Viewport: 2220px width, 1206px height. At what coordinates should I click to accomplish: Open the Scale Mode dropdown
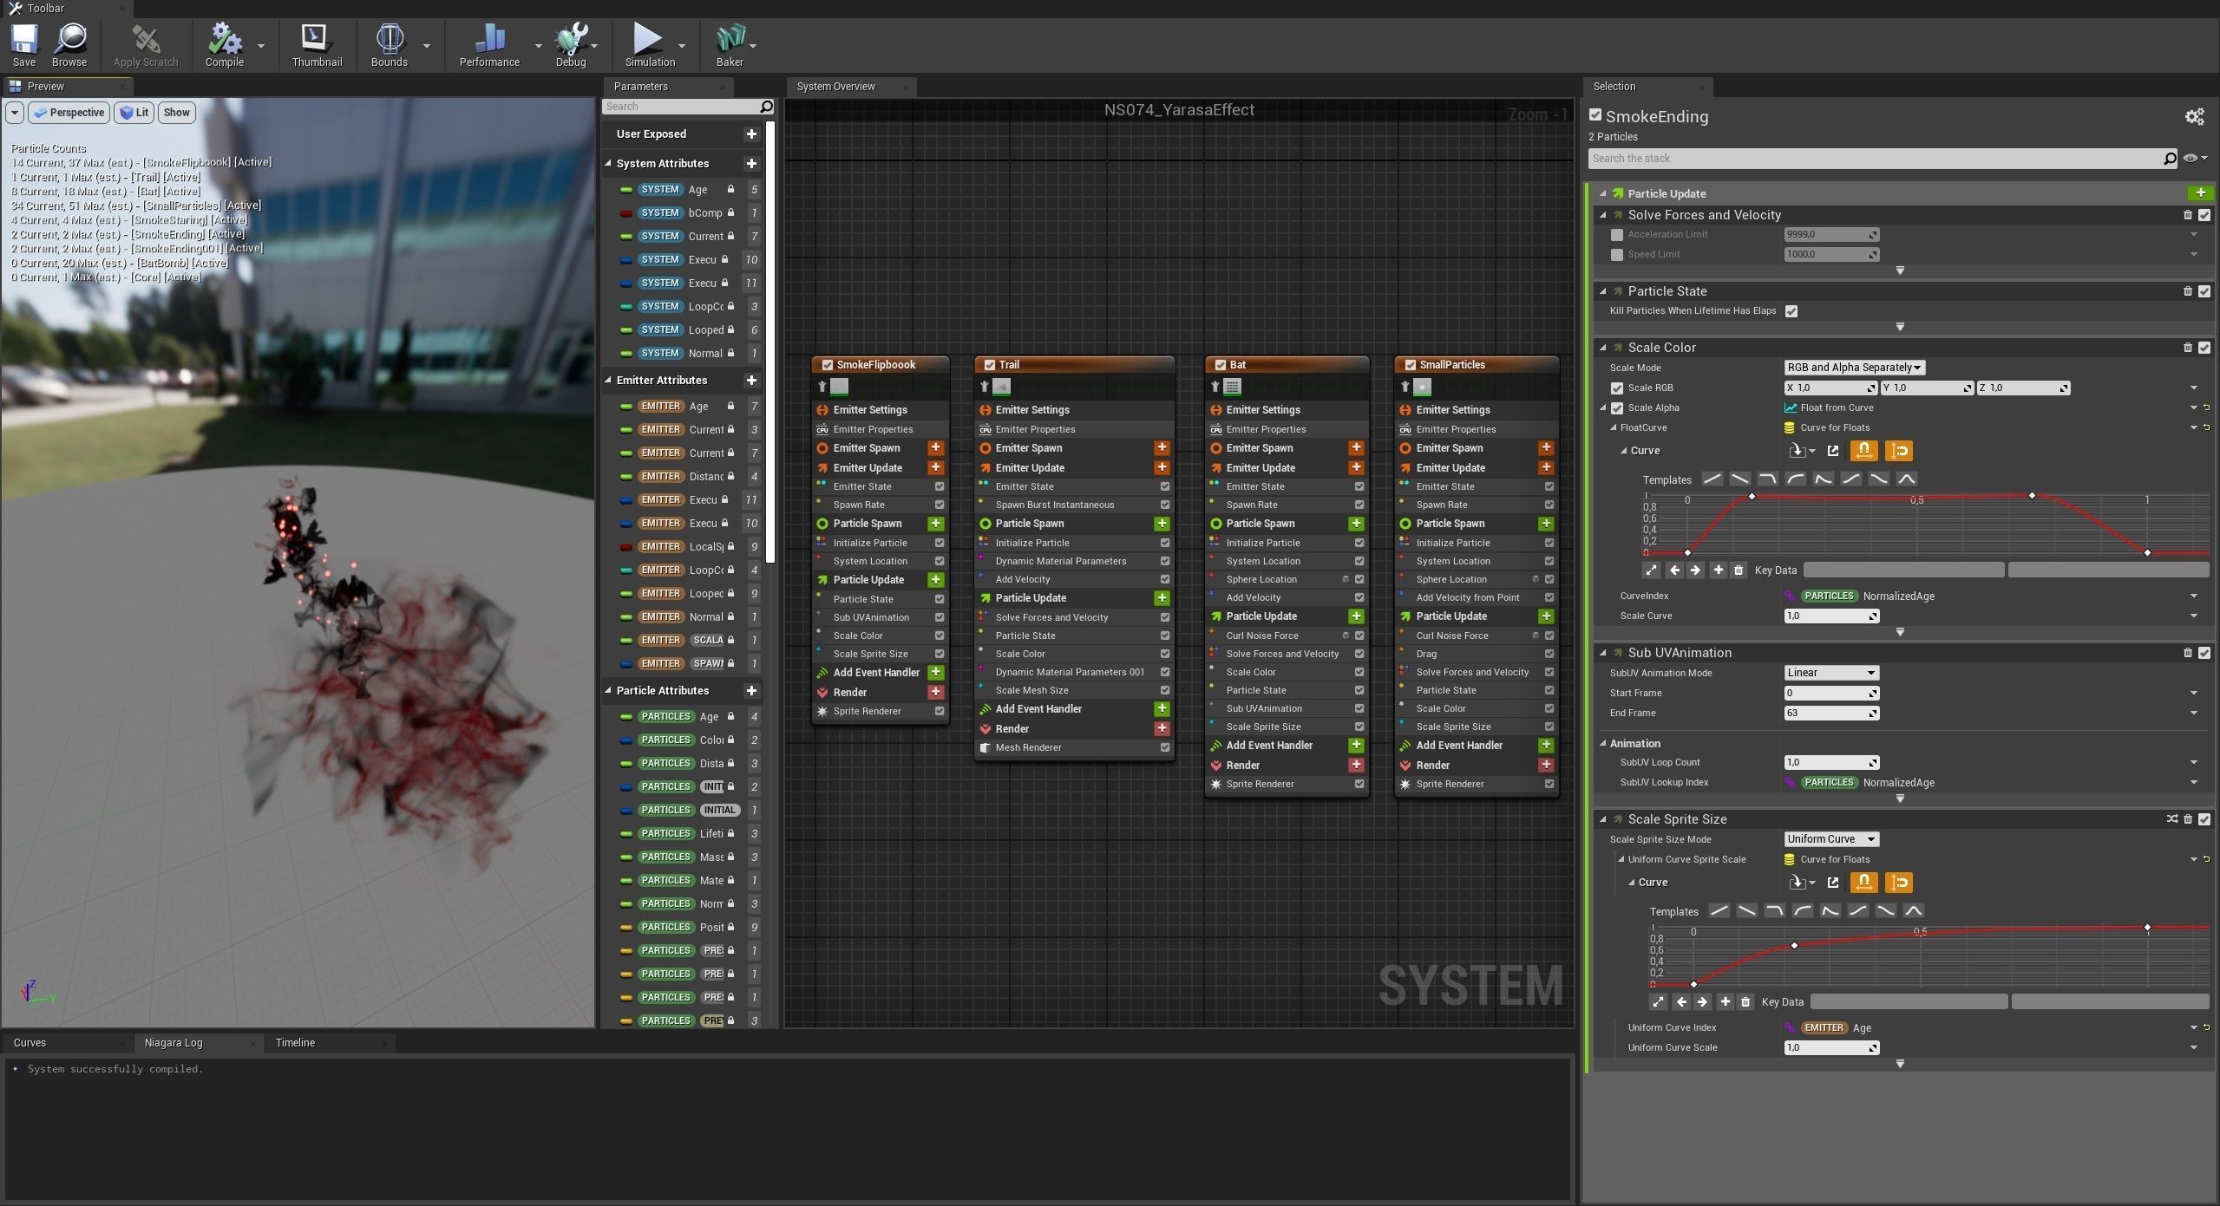tap(1853, 368)
